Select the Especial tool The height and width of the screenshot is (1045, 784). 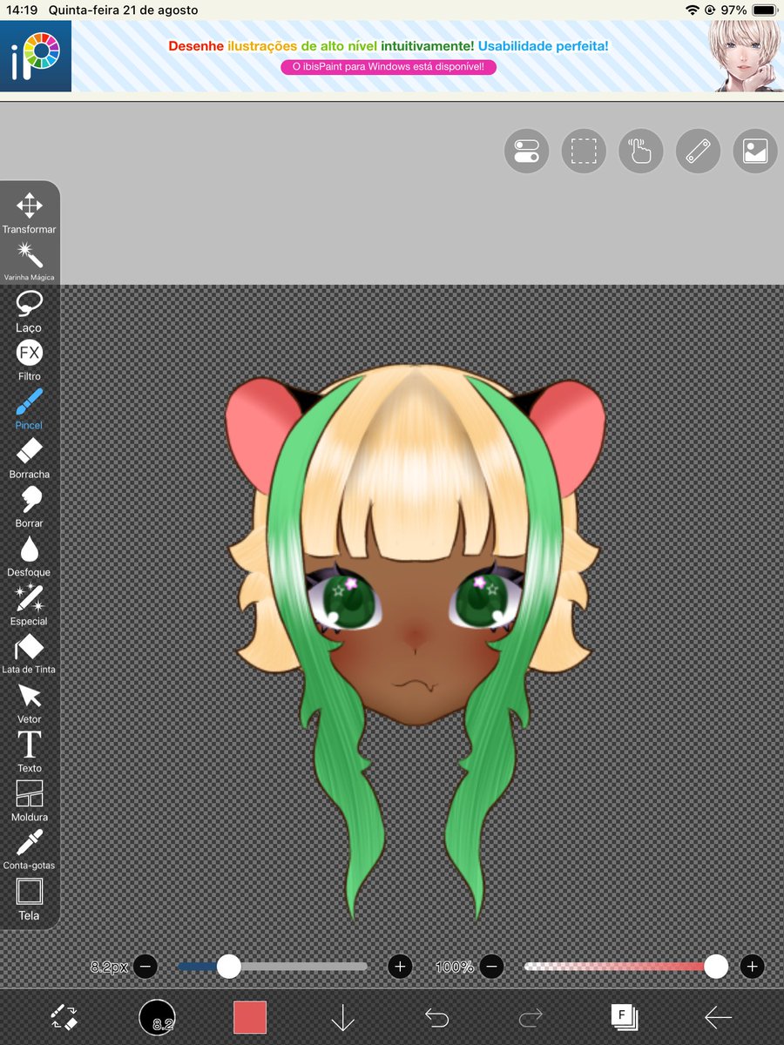pyautogui.click(x=29, y=605)
